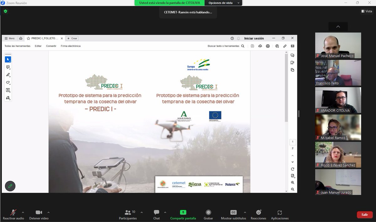Image resolution: width=376 pixels, height=222 pixels.
Task: Click the upload to cloud icon
Action: click(x=260, y=46)
